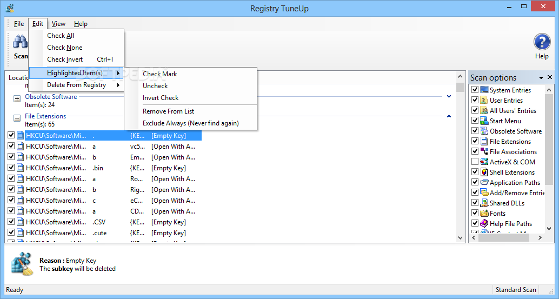559x299 pixels.
Task: Select Remove From List in the submenu
Action: coord(190,111)
